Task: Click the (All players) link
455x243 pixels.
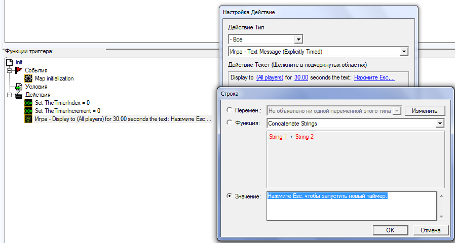Action: 270,77
